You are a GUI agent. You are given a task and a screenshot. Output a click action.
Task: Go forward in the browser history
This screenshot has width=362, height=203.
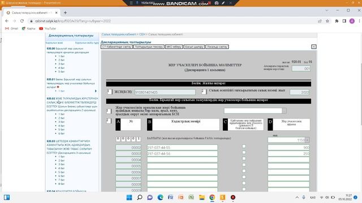tap(14, 21)
